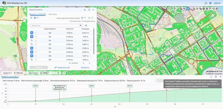The width and height of the screenshot is (223, 109).
Task: Toggle selection for object 124
Action: (x=32, y=41)
